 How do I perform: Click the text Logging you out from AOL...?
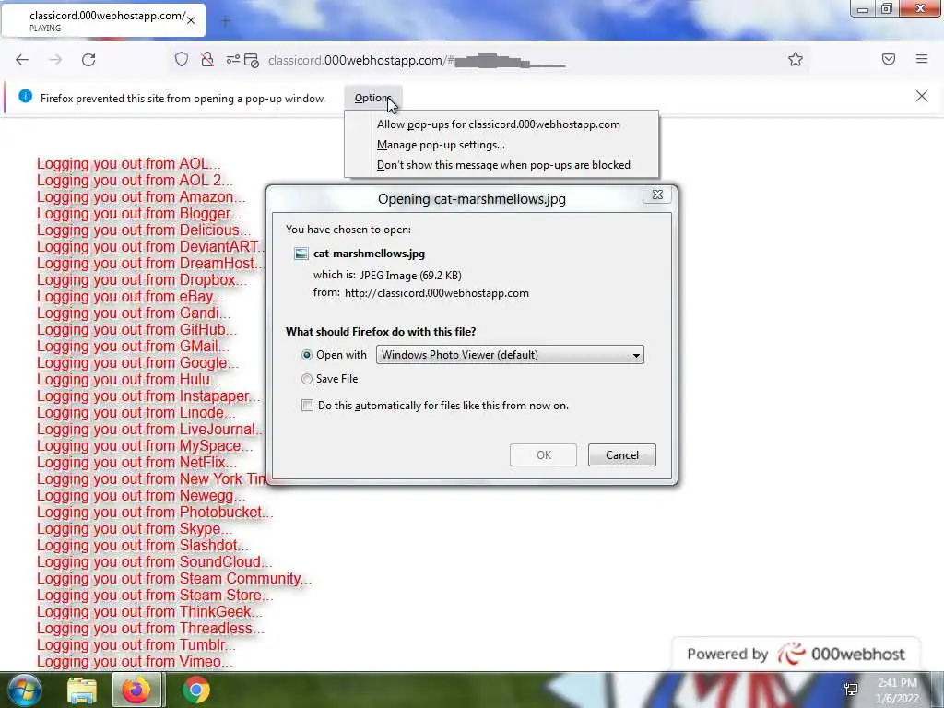[x=128, y=164]
